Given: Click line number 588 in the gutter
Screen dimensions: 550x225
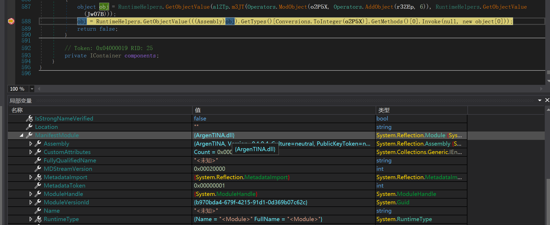Looking at the screenshot, I should [x=26, y=21].
